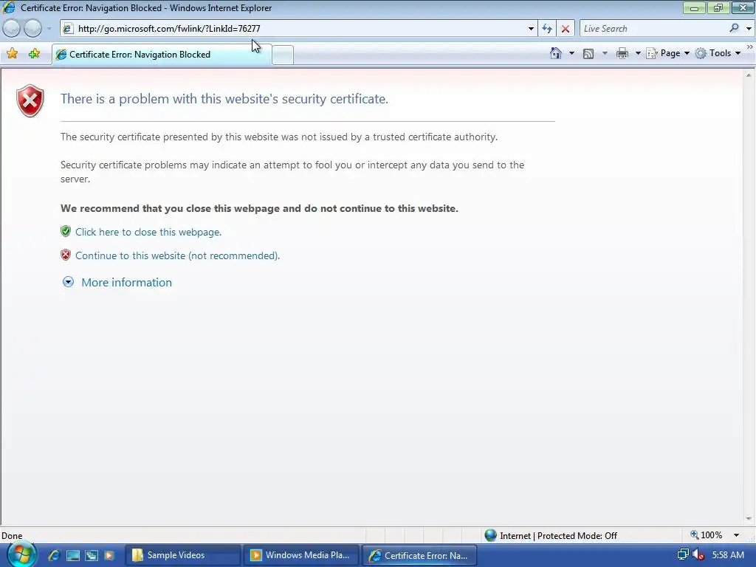Click the Refresh page icon

[x=547, y=29]
